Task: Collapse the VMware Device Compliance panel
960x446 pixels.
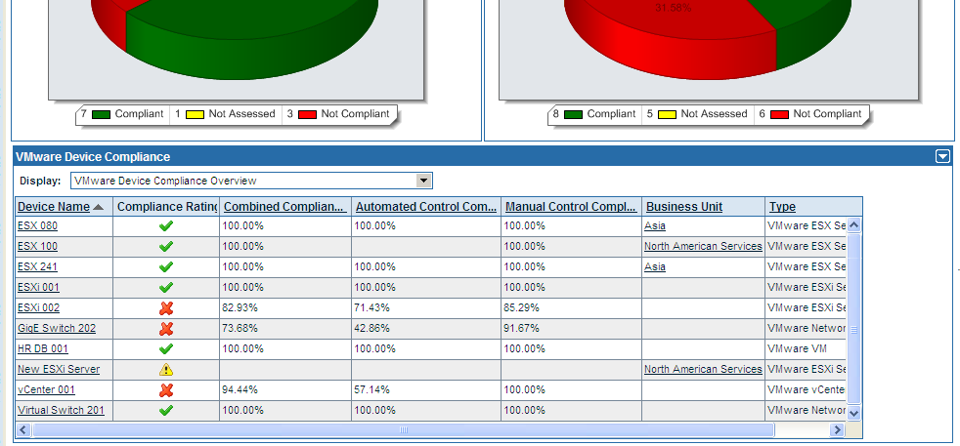Action: point(942,157)
